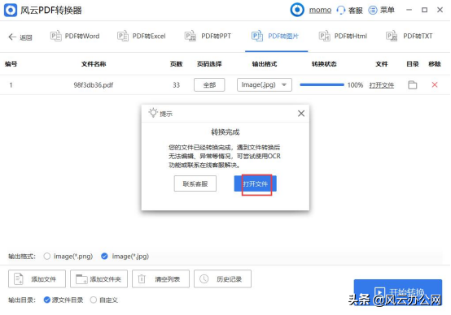Switch to the PDF转Word tab
This screenshot has height=315, width=451.
tap(75, 37)
